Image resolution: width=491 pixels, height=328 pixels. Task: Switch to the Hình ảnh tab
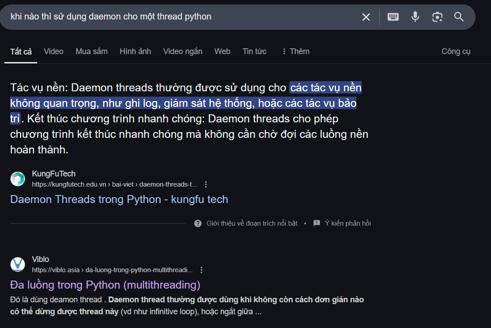click(x=135, y=51)
